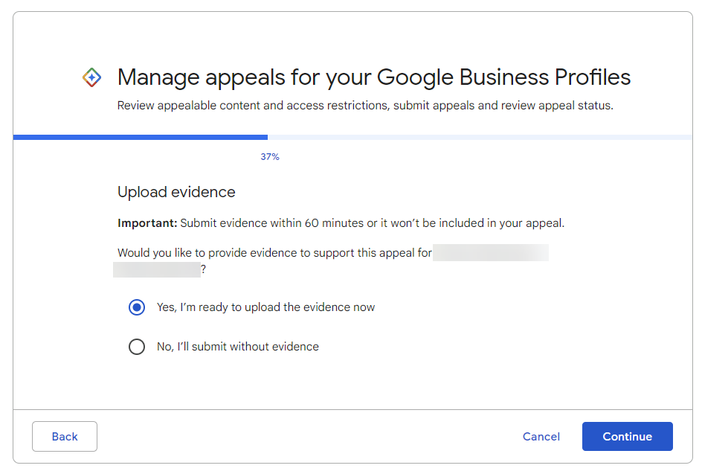This screenshot has width=702, height=474.
Task: Click the 'Upload evidence' heading
Action: (x=176, y=192)
